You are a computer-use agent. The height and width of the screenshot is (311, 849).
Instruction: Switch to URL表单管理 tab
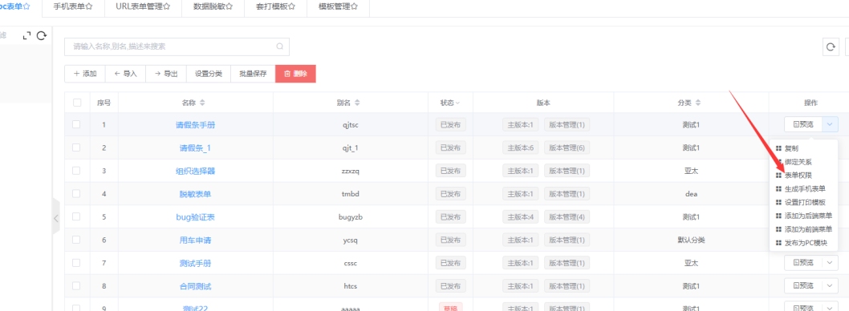(x=143, y=7)
